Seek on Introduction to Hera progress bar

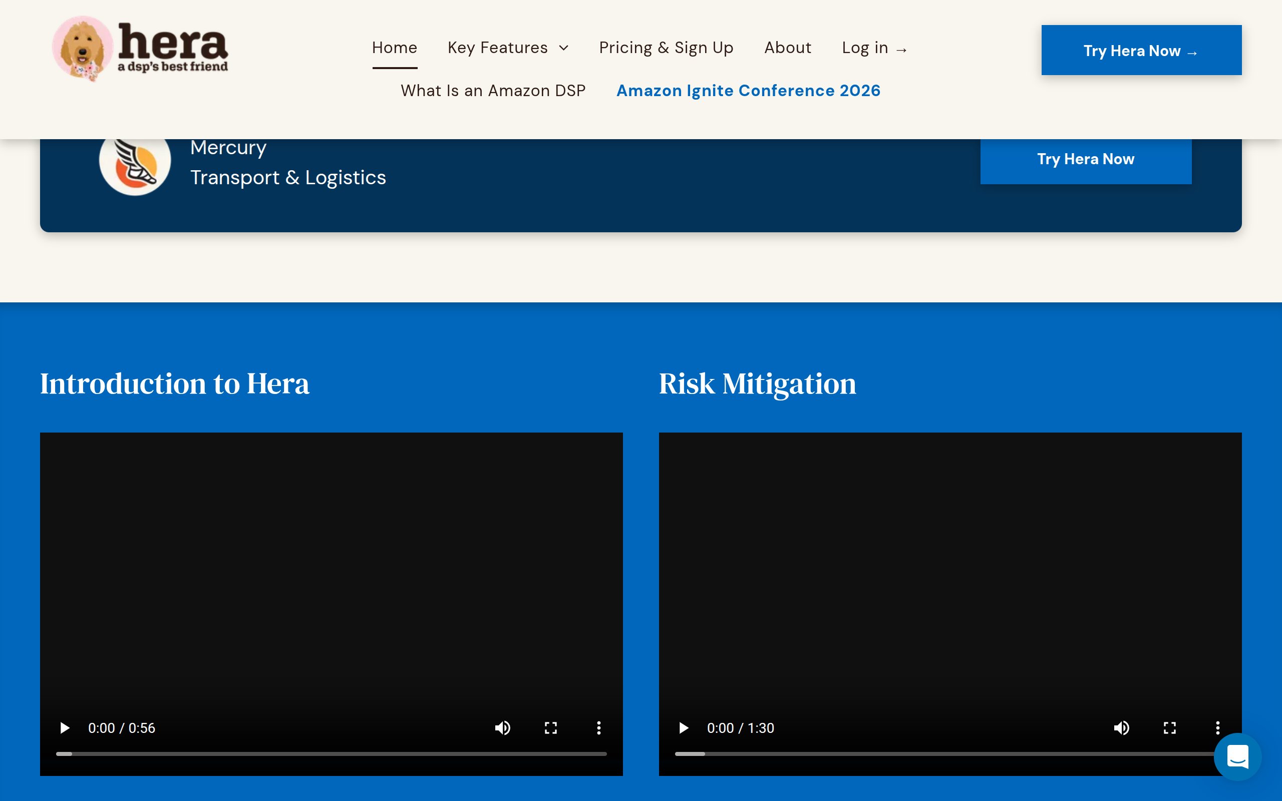tap(331, 754)
